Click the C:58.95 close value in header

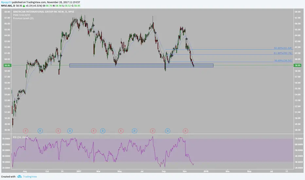(76, 6)
